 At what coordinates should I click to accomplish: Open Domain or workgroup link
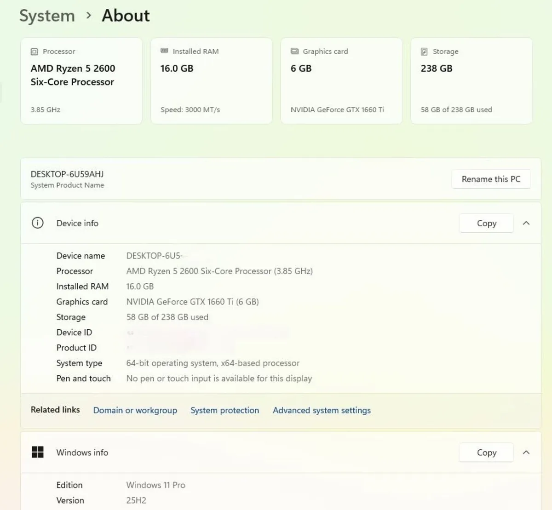(135, 410)
